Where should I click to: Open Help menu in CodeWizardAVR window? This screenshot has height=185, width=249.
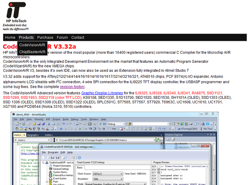[70, 152]
